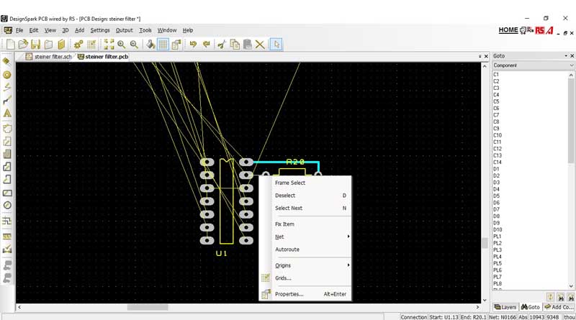Toggle the grid display toolbar icon
Screen dimensions: 576x320
click(163, 45)
